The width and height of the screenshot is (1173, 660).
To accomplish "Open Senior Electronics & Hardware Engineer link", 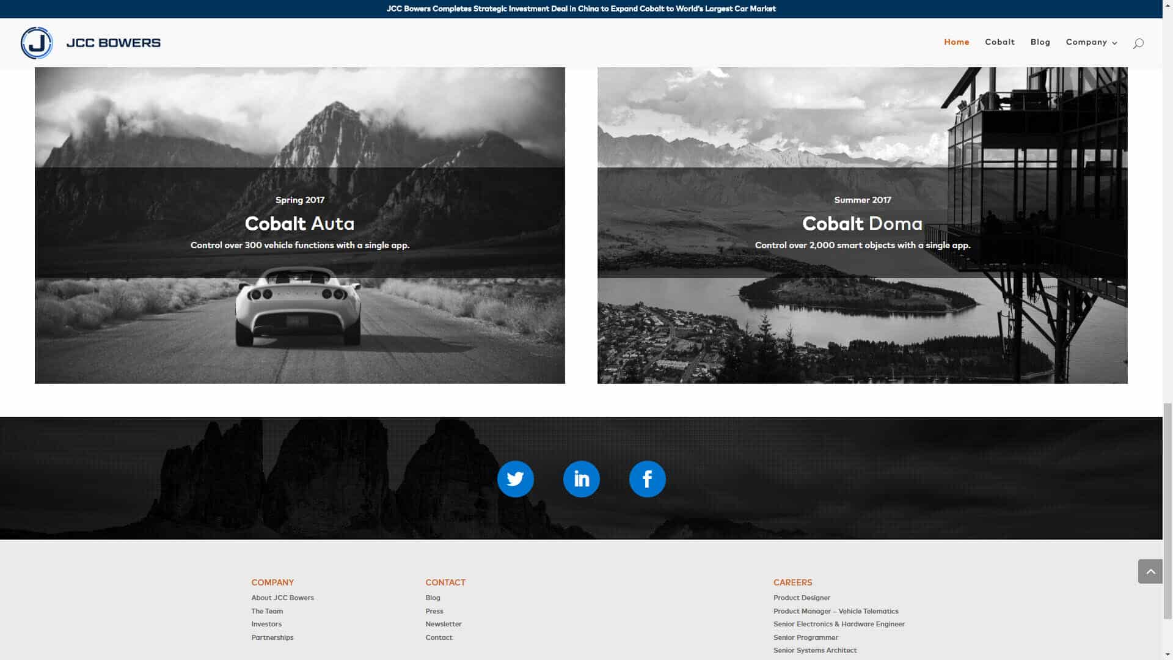I will pos(839,624).
